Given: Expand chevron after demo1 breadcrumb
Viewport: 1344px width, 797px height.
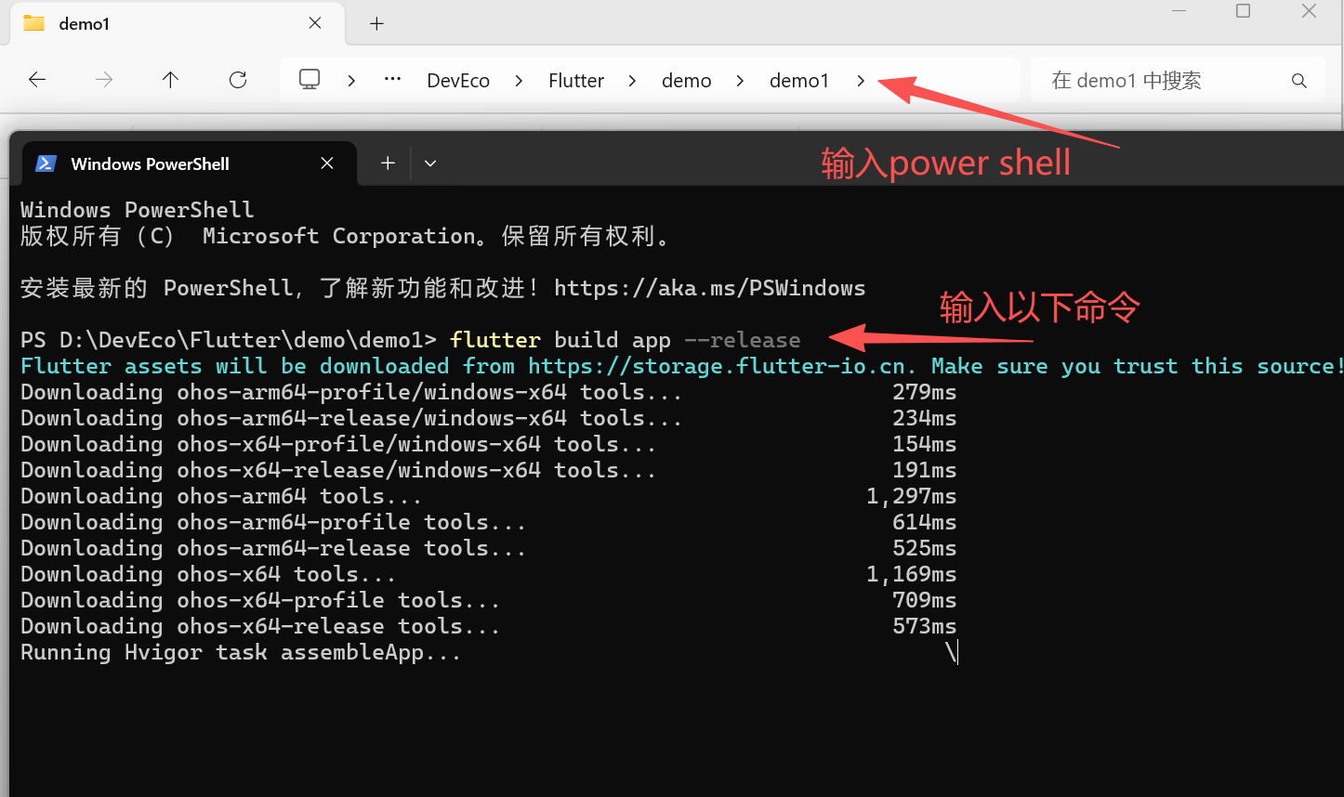Looking at the screenshot, I should (x=861, y=81).
